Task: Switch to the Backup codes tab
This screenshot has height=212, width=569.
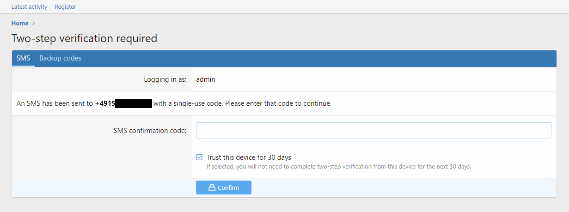Action: pyautogui.click(x=60, y=58)
